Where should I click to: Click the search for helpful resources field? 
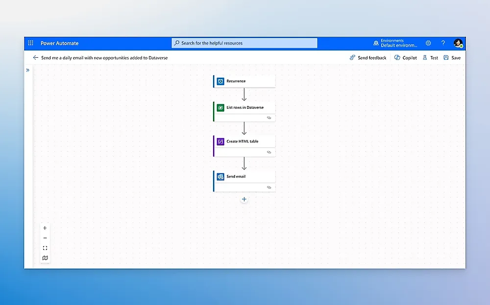(x=244, y=43)
